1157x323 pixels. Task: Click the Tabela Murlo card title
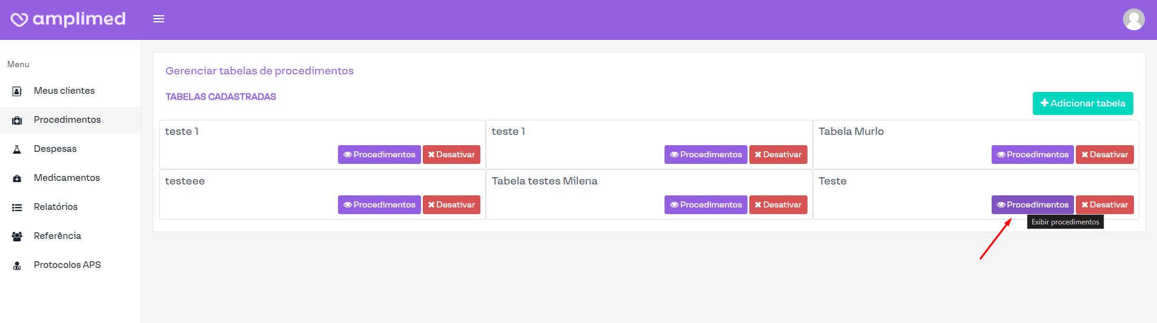(850, 131)
